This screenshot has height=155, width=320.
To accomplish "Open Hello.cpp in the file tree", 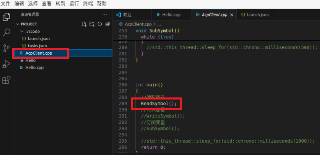I will [x=63, y=67].
